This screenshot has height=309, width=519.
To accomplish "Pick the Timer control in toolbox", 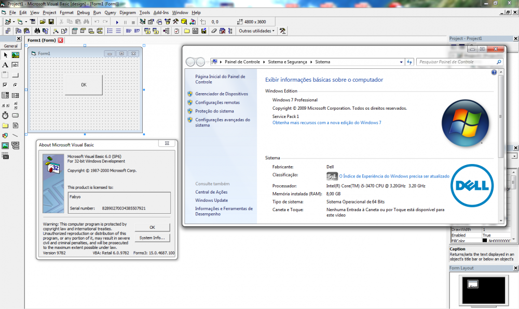I will point(5,115).
